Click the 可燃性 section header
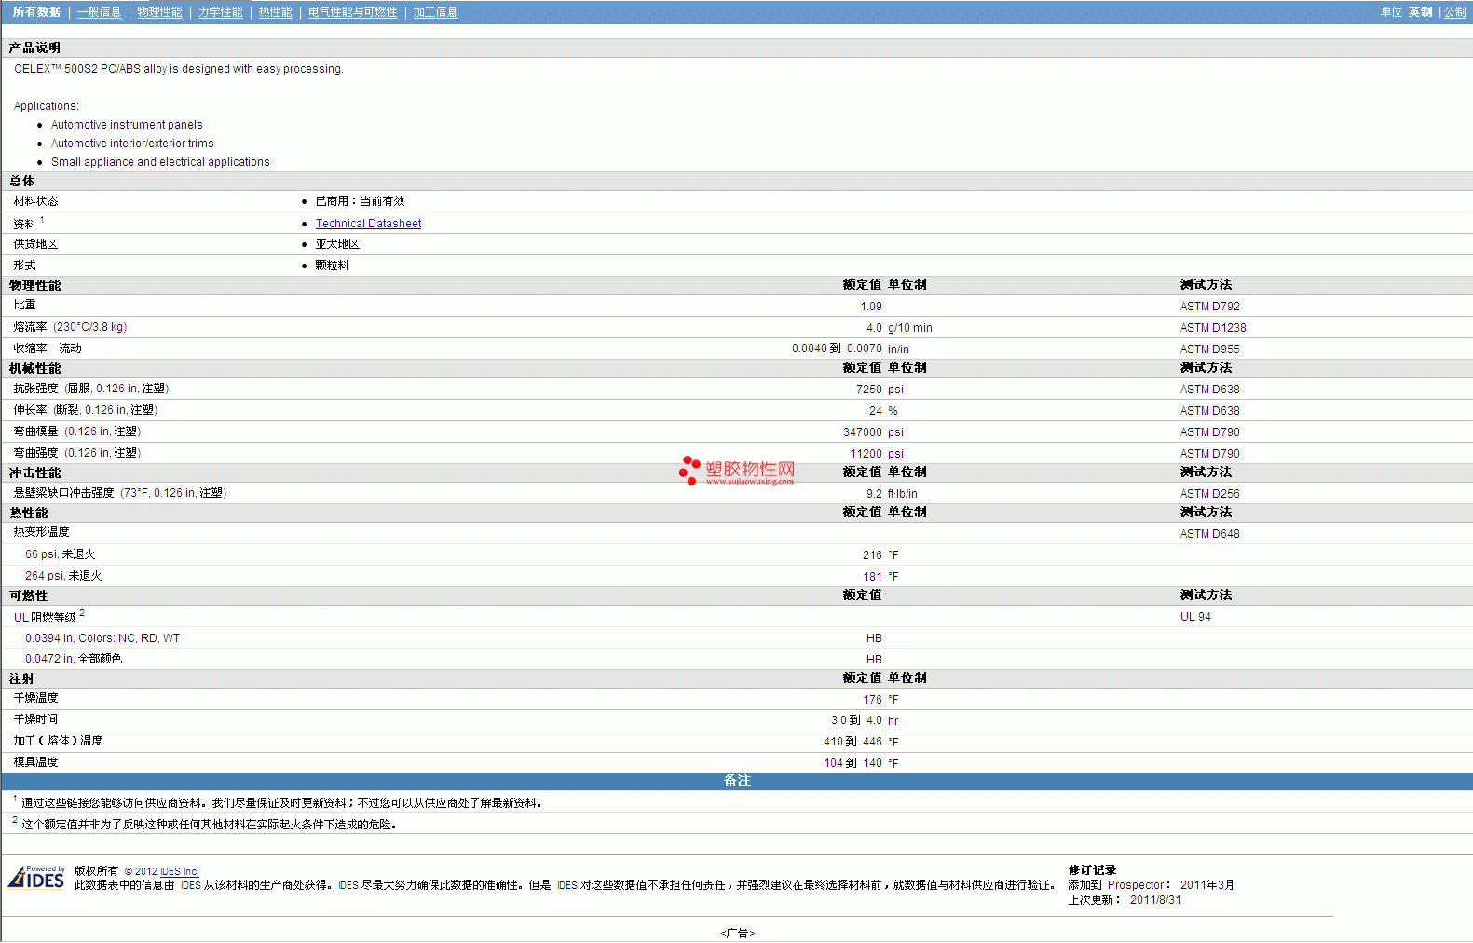This screenshot has width=1473, height=943. [x=28, y=596]
